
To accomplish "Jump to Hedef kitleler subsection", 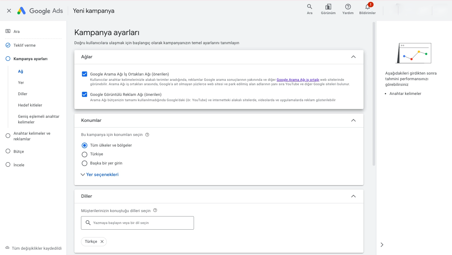I will coord(30,105).
